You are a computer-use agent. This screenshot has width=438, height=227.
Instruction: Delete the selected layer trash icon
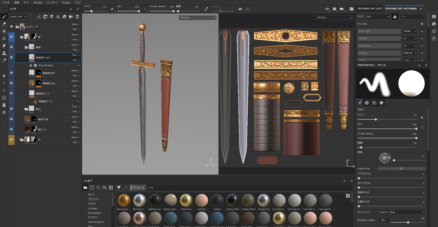pyautogui.click(x=77, y=17)
